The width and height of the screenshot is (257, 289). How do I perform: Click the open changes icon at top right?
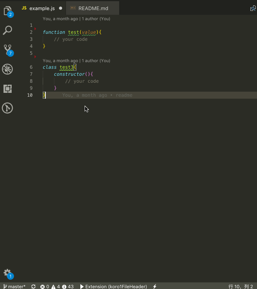(253, 8)
